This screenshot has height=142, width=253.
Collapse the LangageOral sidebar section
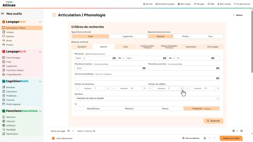40,22
